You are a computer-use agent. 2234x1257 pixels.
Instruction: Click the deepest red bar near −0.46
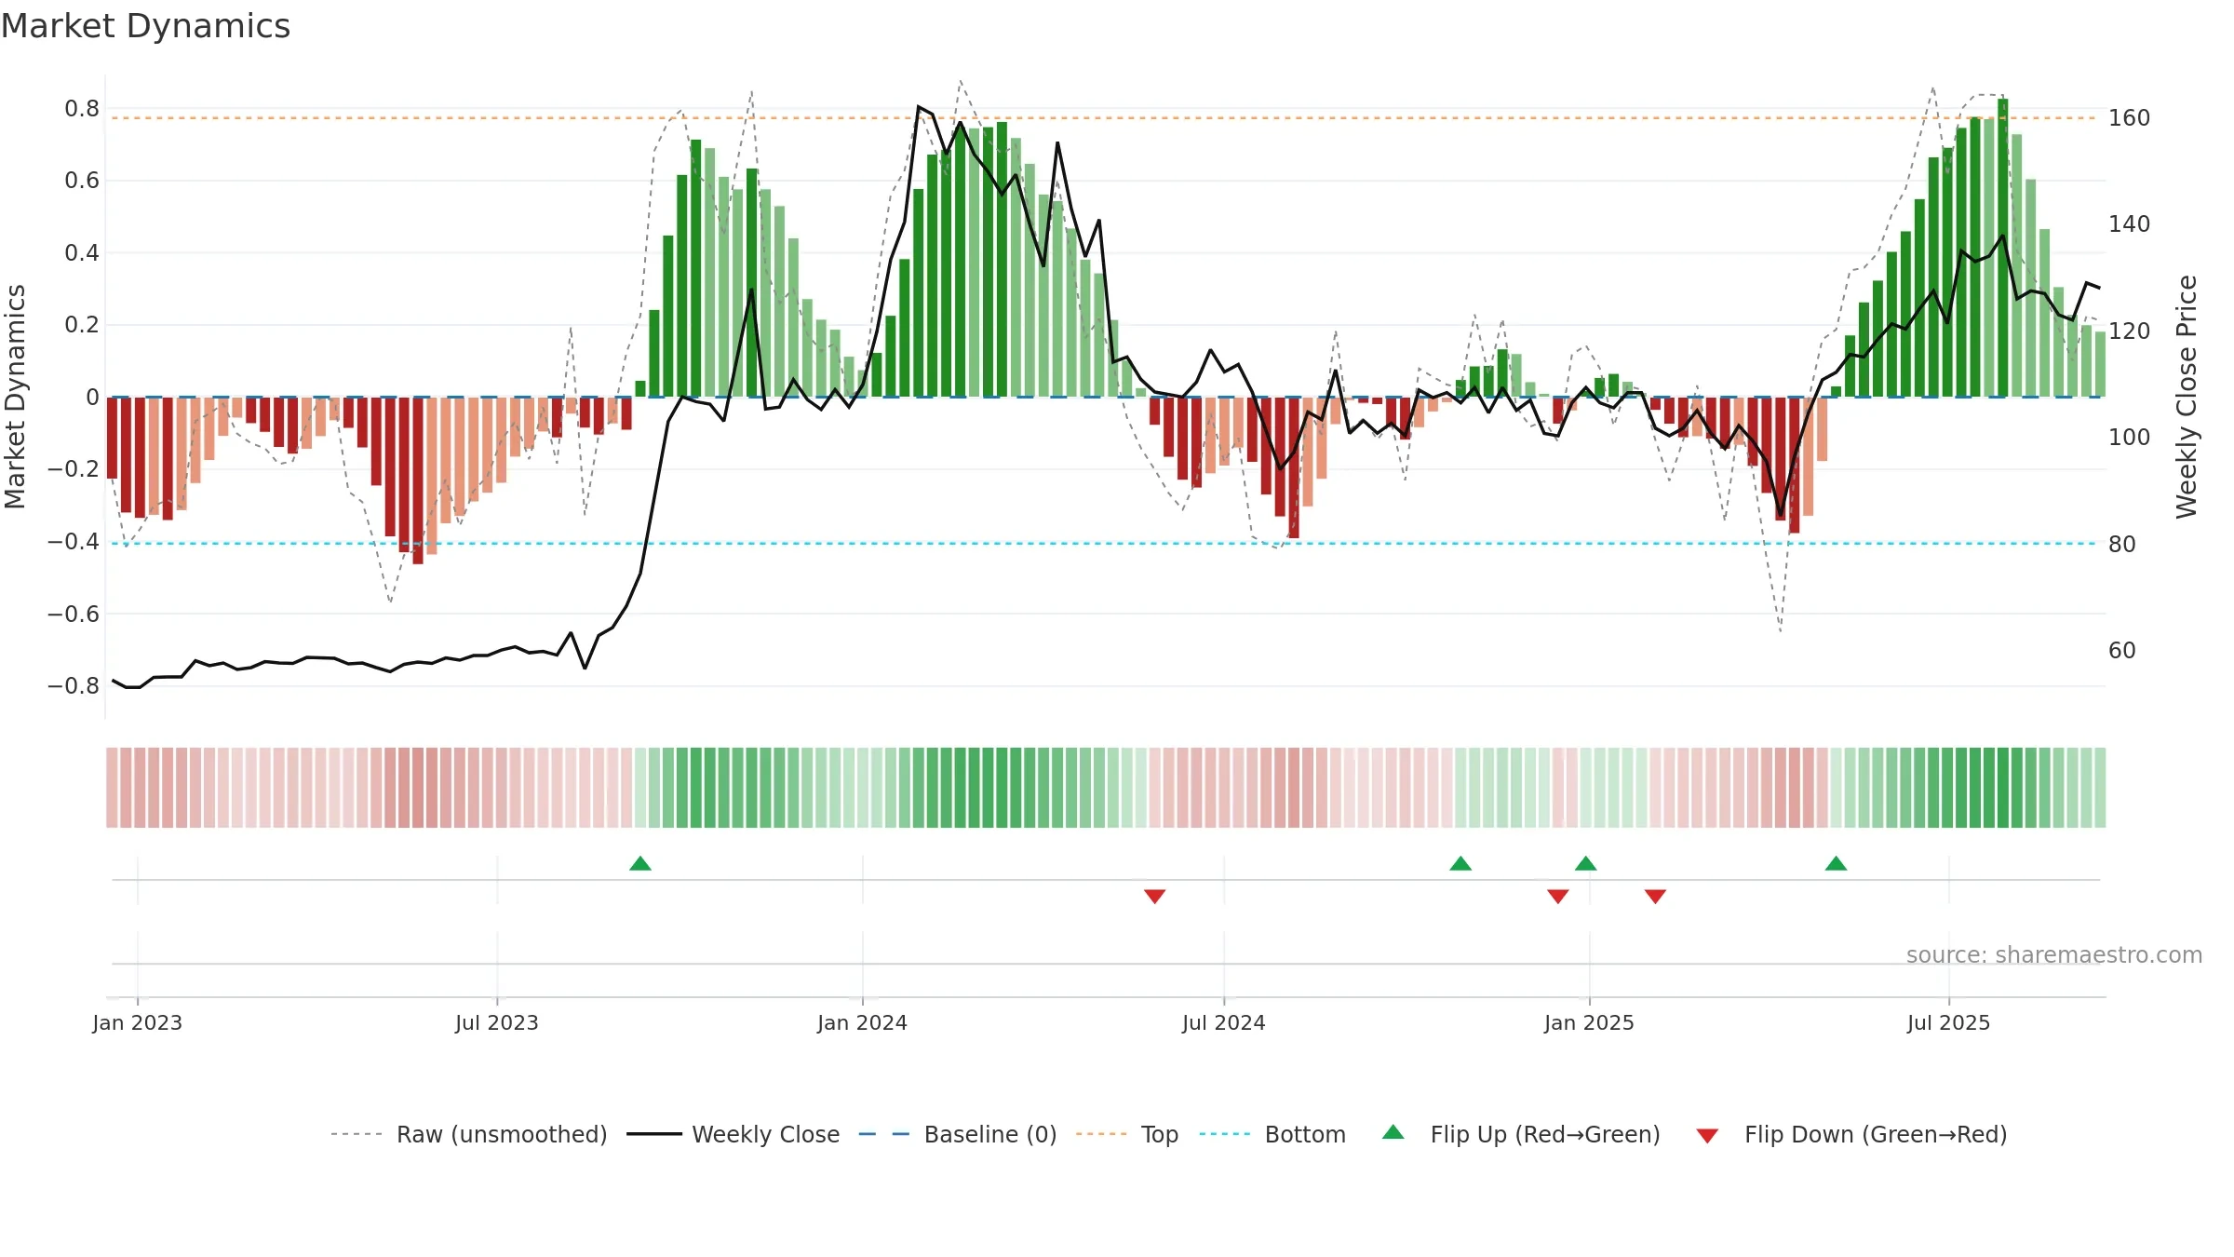pos(418,480)
